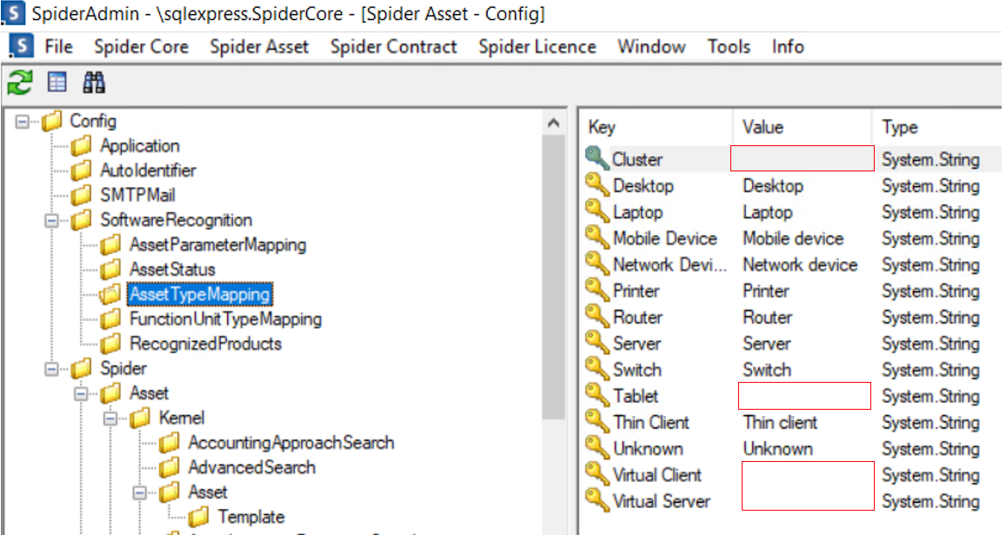Open the File menu
1006x535 pixels.
tap(58, 47)
